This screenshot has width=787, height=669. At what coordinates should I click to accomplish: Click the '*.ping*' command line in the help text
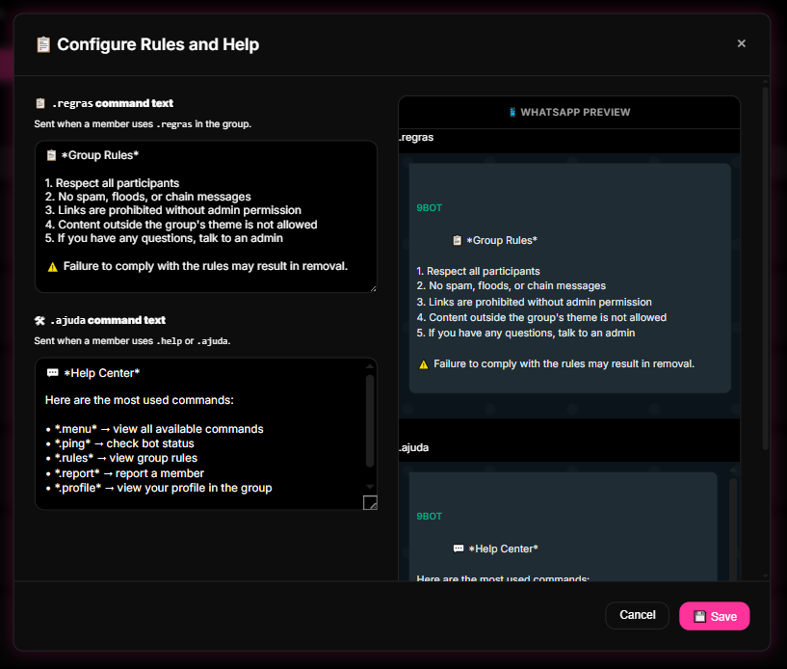coord(120,443)
